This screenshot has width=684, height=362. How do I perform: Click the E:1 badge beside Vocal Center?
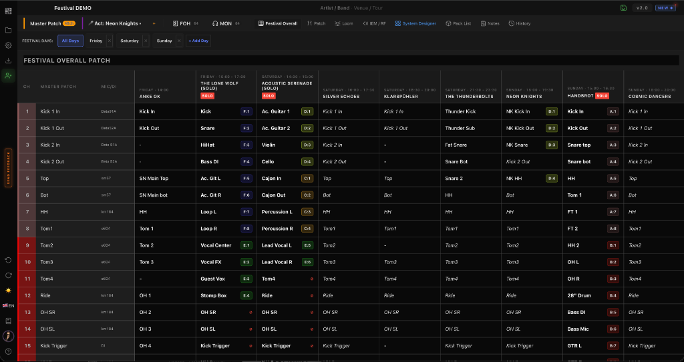coord(246,245)
